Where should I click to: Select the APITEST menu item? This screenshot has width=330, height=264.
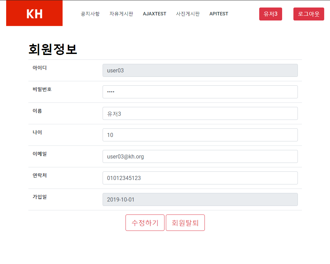[219, 14]
